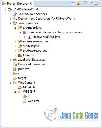Click the pom.xml file icon
102x128 pixels.
click(x=15, y=69)
